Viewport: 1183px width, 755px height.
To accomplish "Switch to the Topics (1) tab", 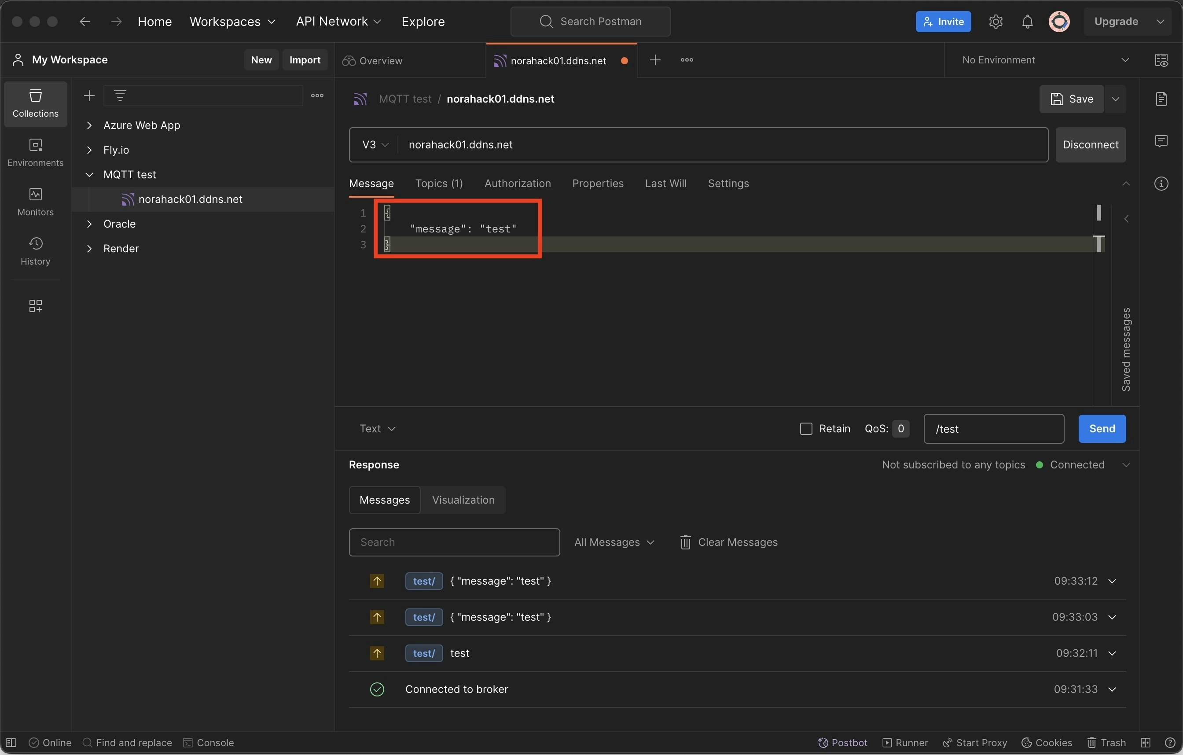I will click(439, 183).
